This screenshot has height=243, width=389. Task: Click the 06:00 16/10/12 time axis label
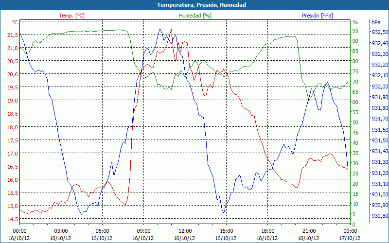point(102,235)
